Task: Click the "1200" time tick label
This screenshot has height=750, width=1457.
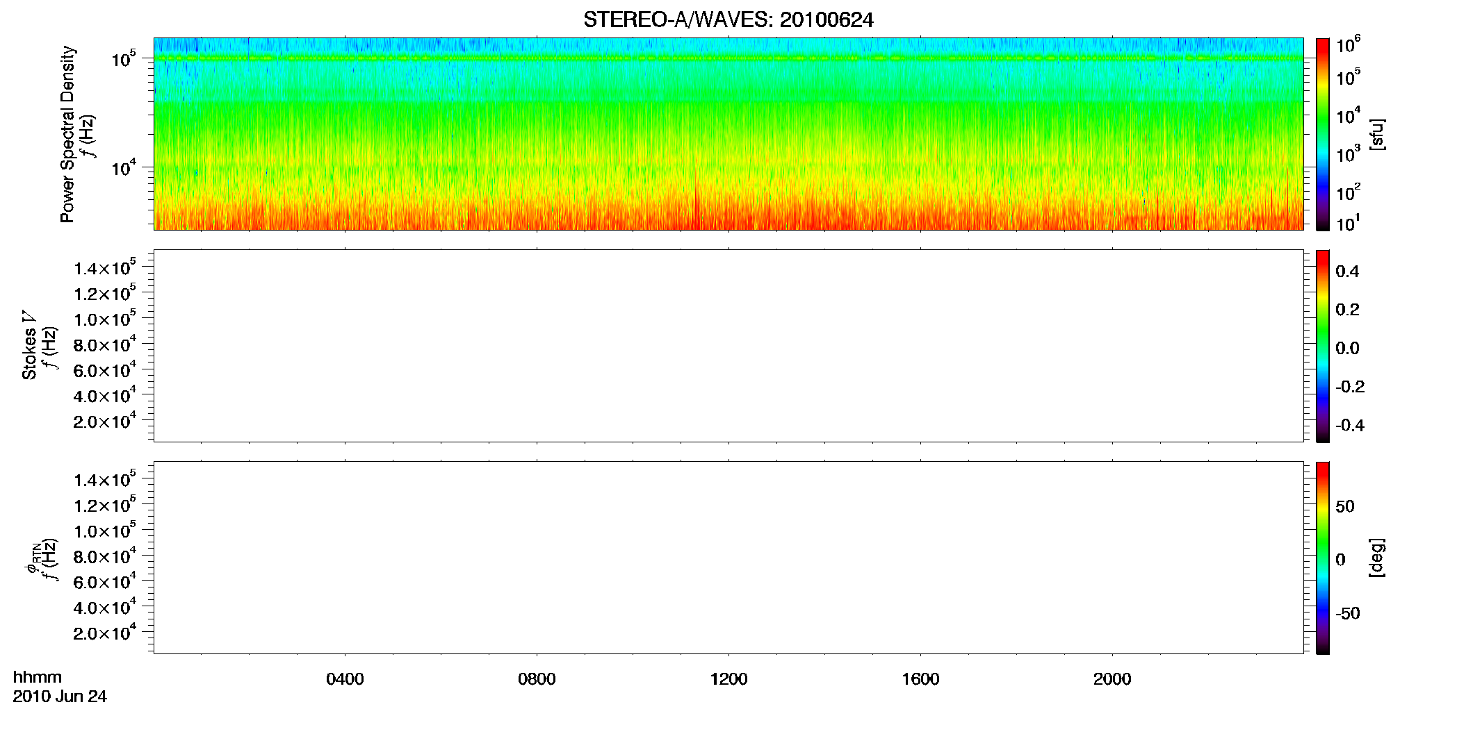Action: pyautogui.click(x=728, y=679)
